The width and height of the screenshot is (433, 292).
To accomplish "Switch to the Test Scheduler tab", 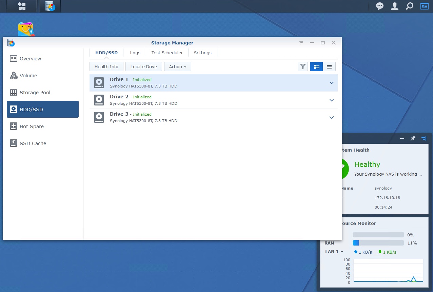I will [x=167, y=53].
